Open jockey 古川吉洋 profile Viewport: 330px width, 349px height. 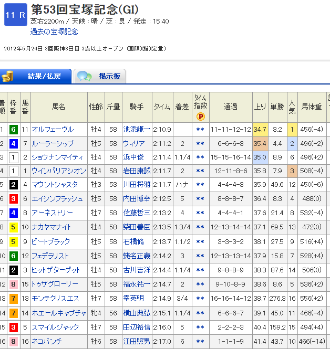(x=137, y=270)
